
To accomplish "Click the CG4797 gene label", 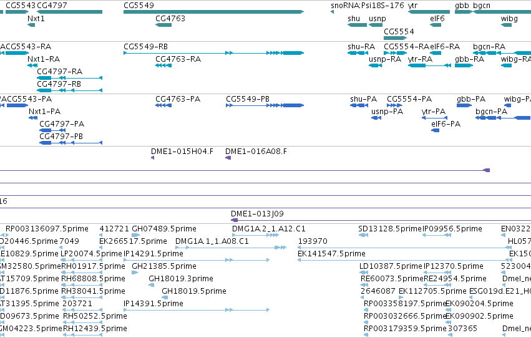I will click(52, 6).
